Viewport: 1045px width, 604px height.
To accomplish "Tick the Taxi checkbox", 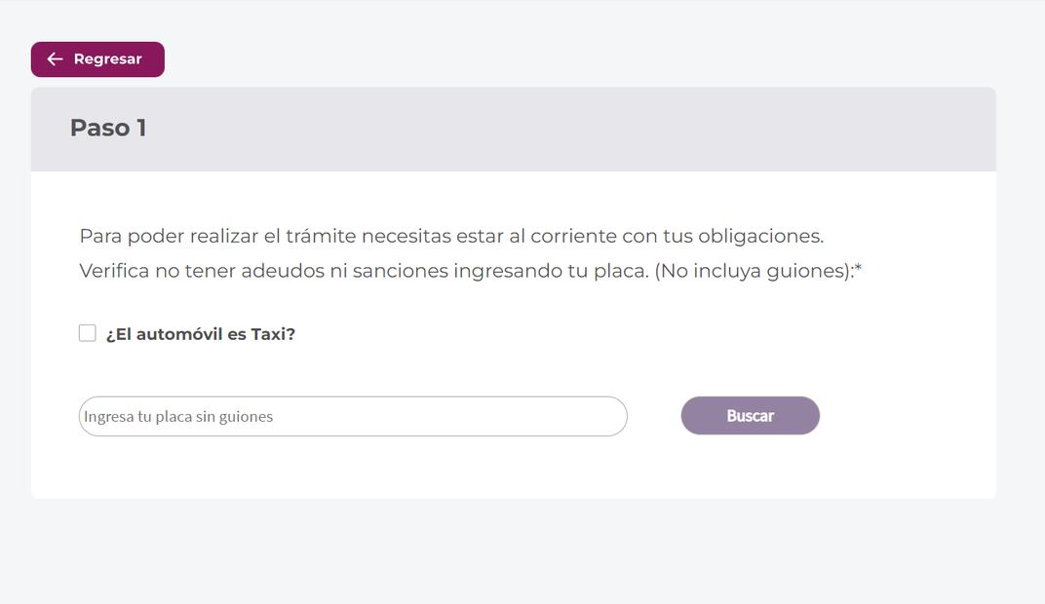I will (x=88, y=333).
